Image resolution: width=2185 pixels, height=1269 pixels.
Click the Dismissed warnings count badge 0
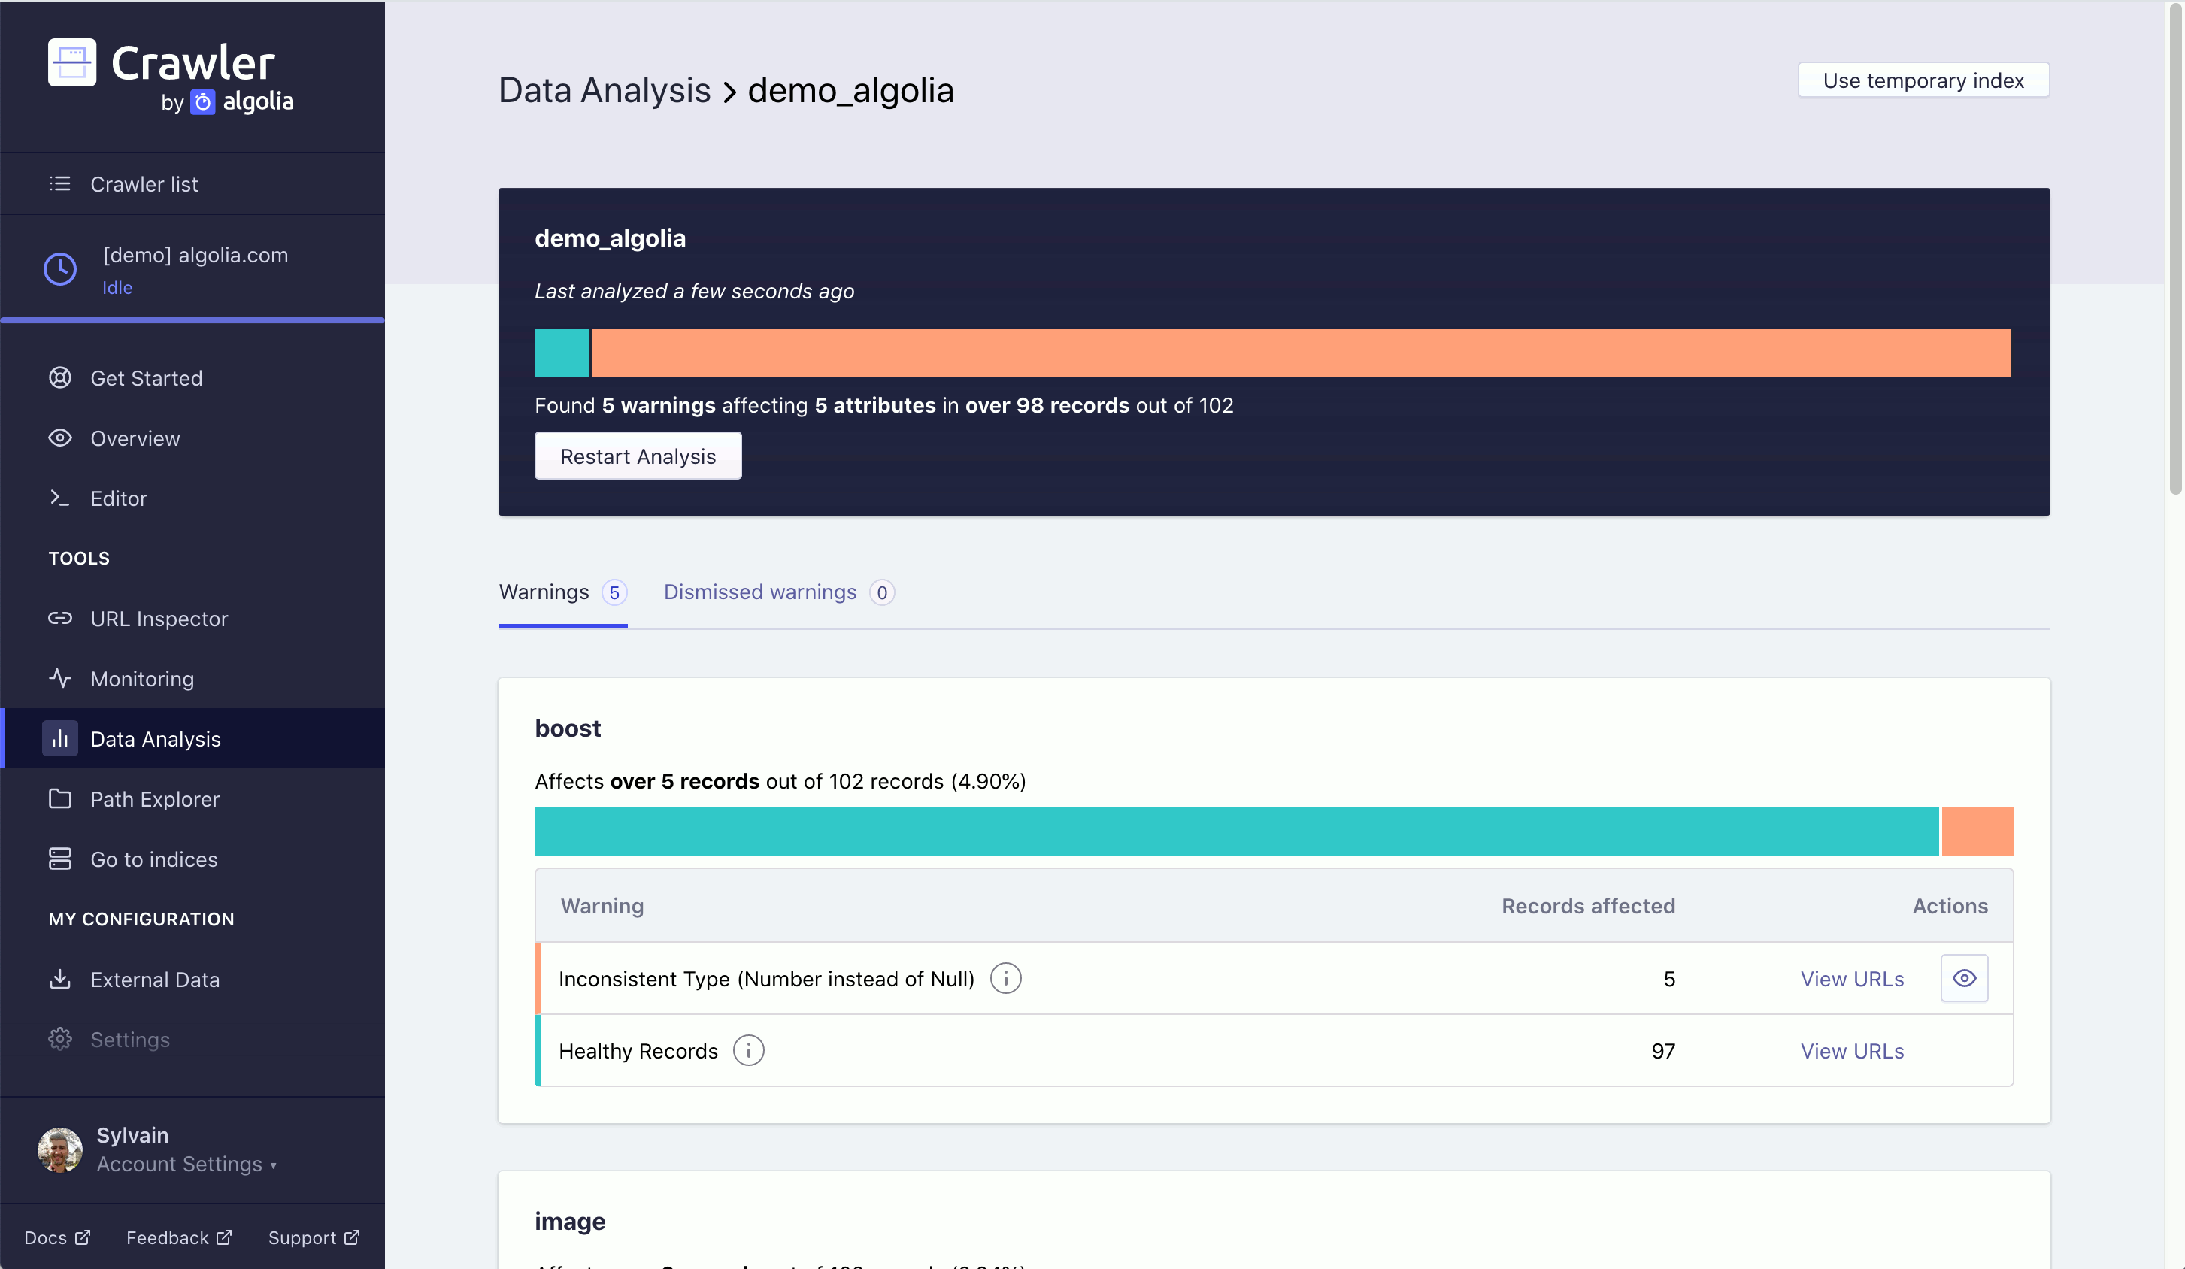882,593
